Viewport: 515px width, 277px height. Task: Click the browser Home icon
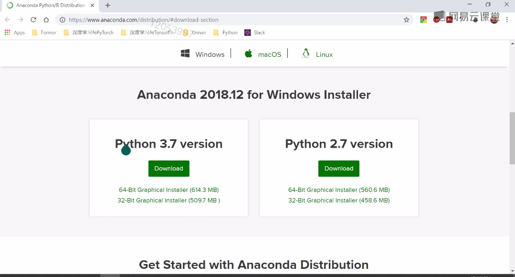45,20
